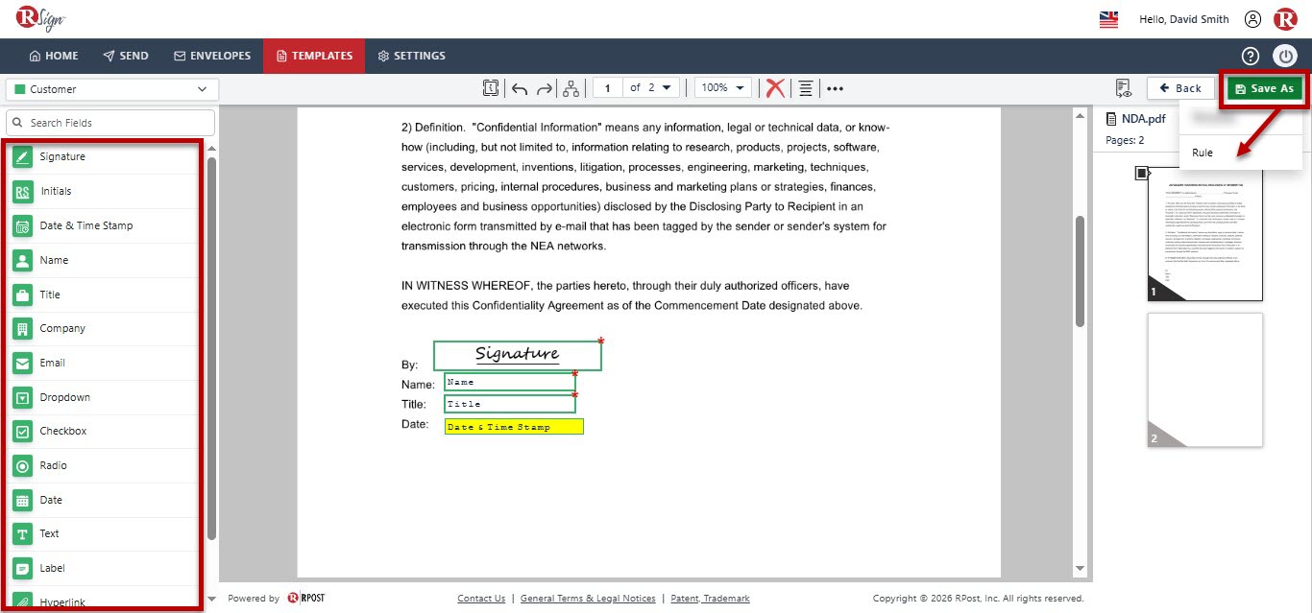This screenshot has width=1312, height=613.
Task: Choose the Date & Time Stamp field
Action: click(x=105, y=225)
